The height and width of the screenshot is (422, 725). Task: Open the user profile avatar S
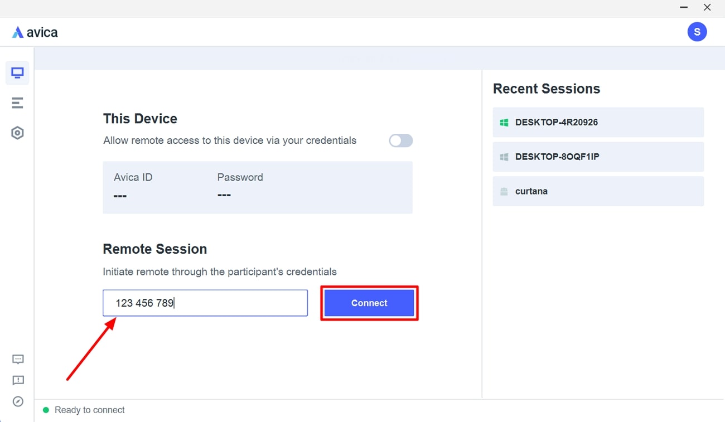click(697, 32)
